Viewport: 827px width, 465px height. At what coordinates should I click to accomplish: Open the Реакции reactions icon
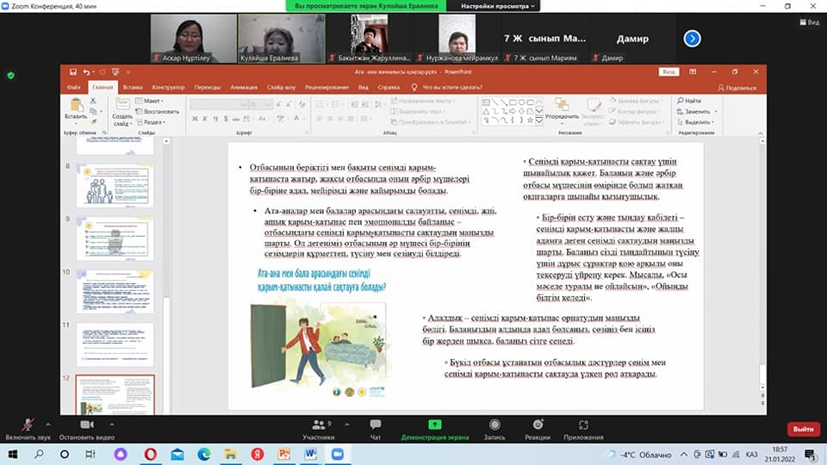[x=538, y=425]
